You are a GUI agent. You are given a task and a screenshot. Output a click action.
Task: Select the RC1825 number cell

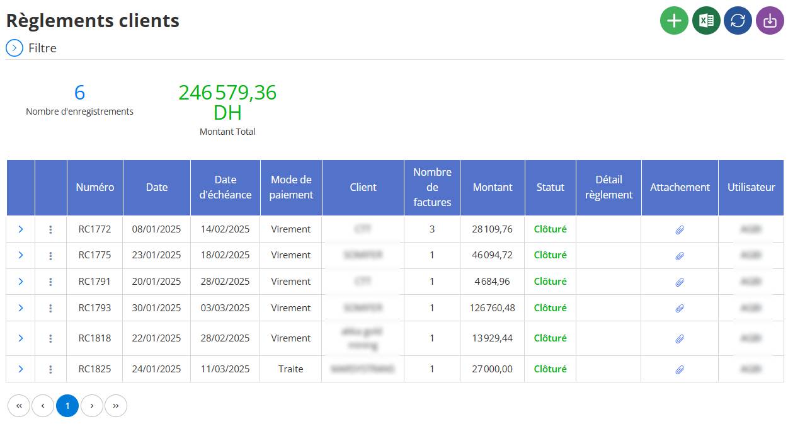[95, 369]
